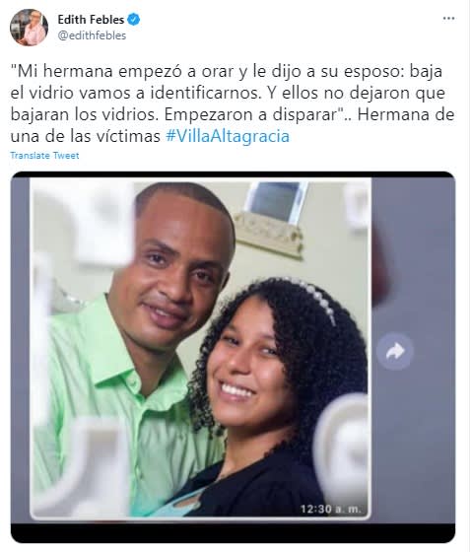
Task: Click the Edith Febles display name
Action: tap(91, 20)
